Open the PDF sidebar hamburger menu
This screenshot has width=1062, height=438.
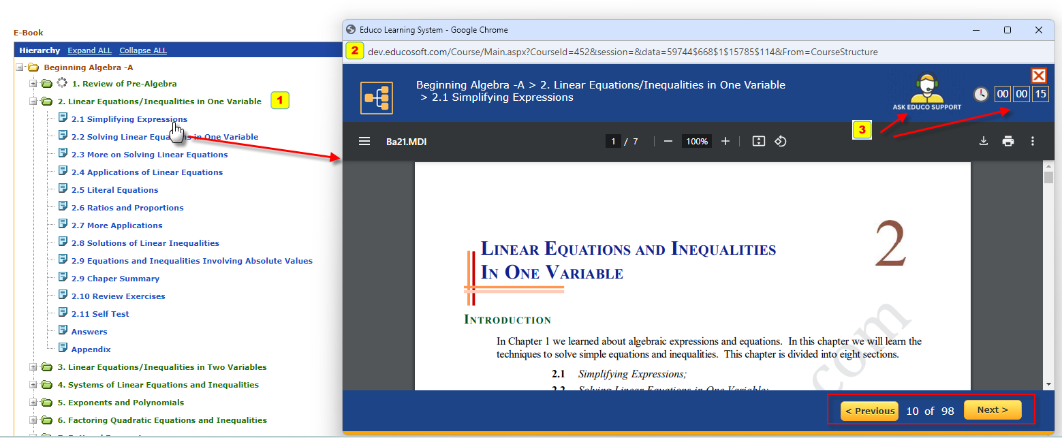[x=364, y=141]
